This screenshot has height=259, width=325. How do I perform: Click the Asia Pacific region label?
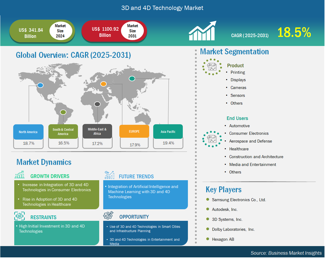coord(168,132)
